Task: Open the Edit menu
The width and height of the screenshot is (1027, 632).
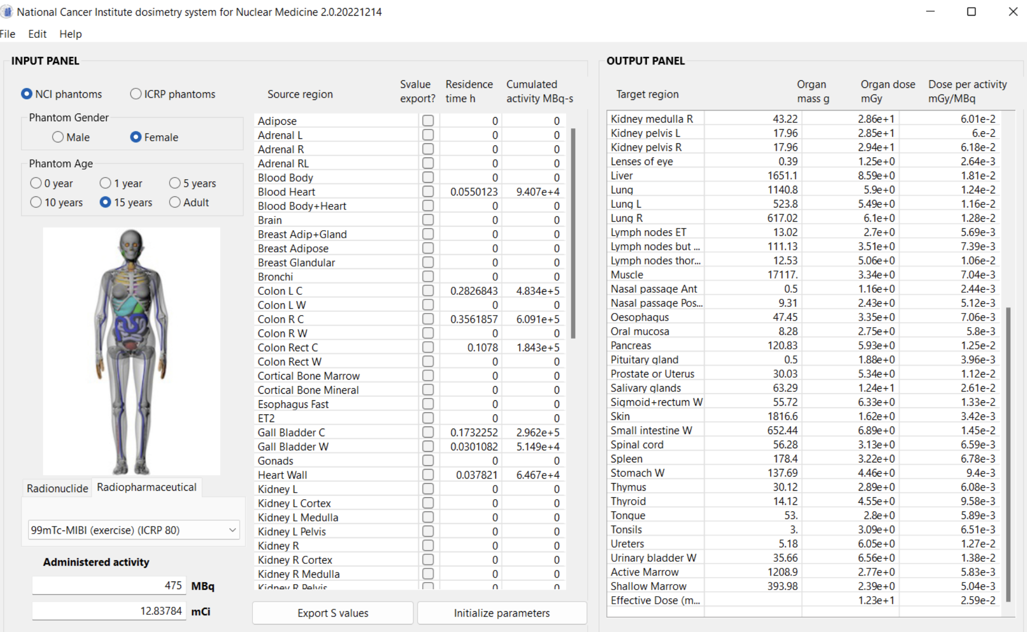Action: coord(37,34)
